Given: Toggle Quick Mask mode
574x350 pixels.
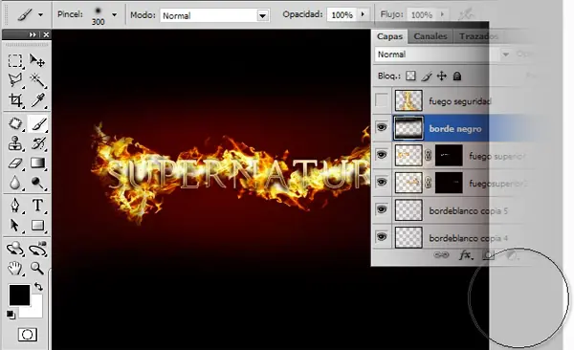Looking at the screenshot, I should [x=28, y=335].
